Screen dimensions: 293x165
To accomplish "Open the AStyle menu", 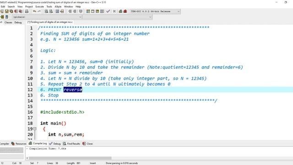I will (x=58, y=6).
